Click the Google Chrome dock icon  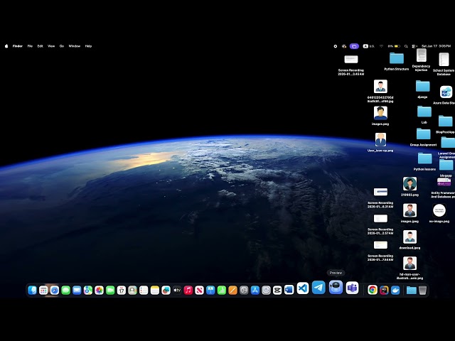pyautogui.click(x=373, y=290)
